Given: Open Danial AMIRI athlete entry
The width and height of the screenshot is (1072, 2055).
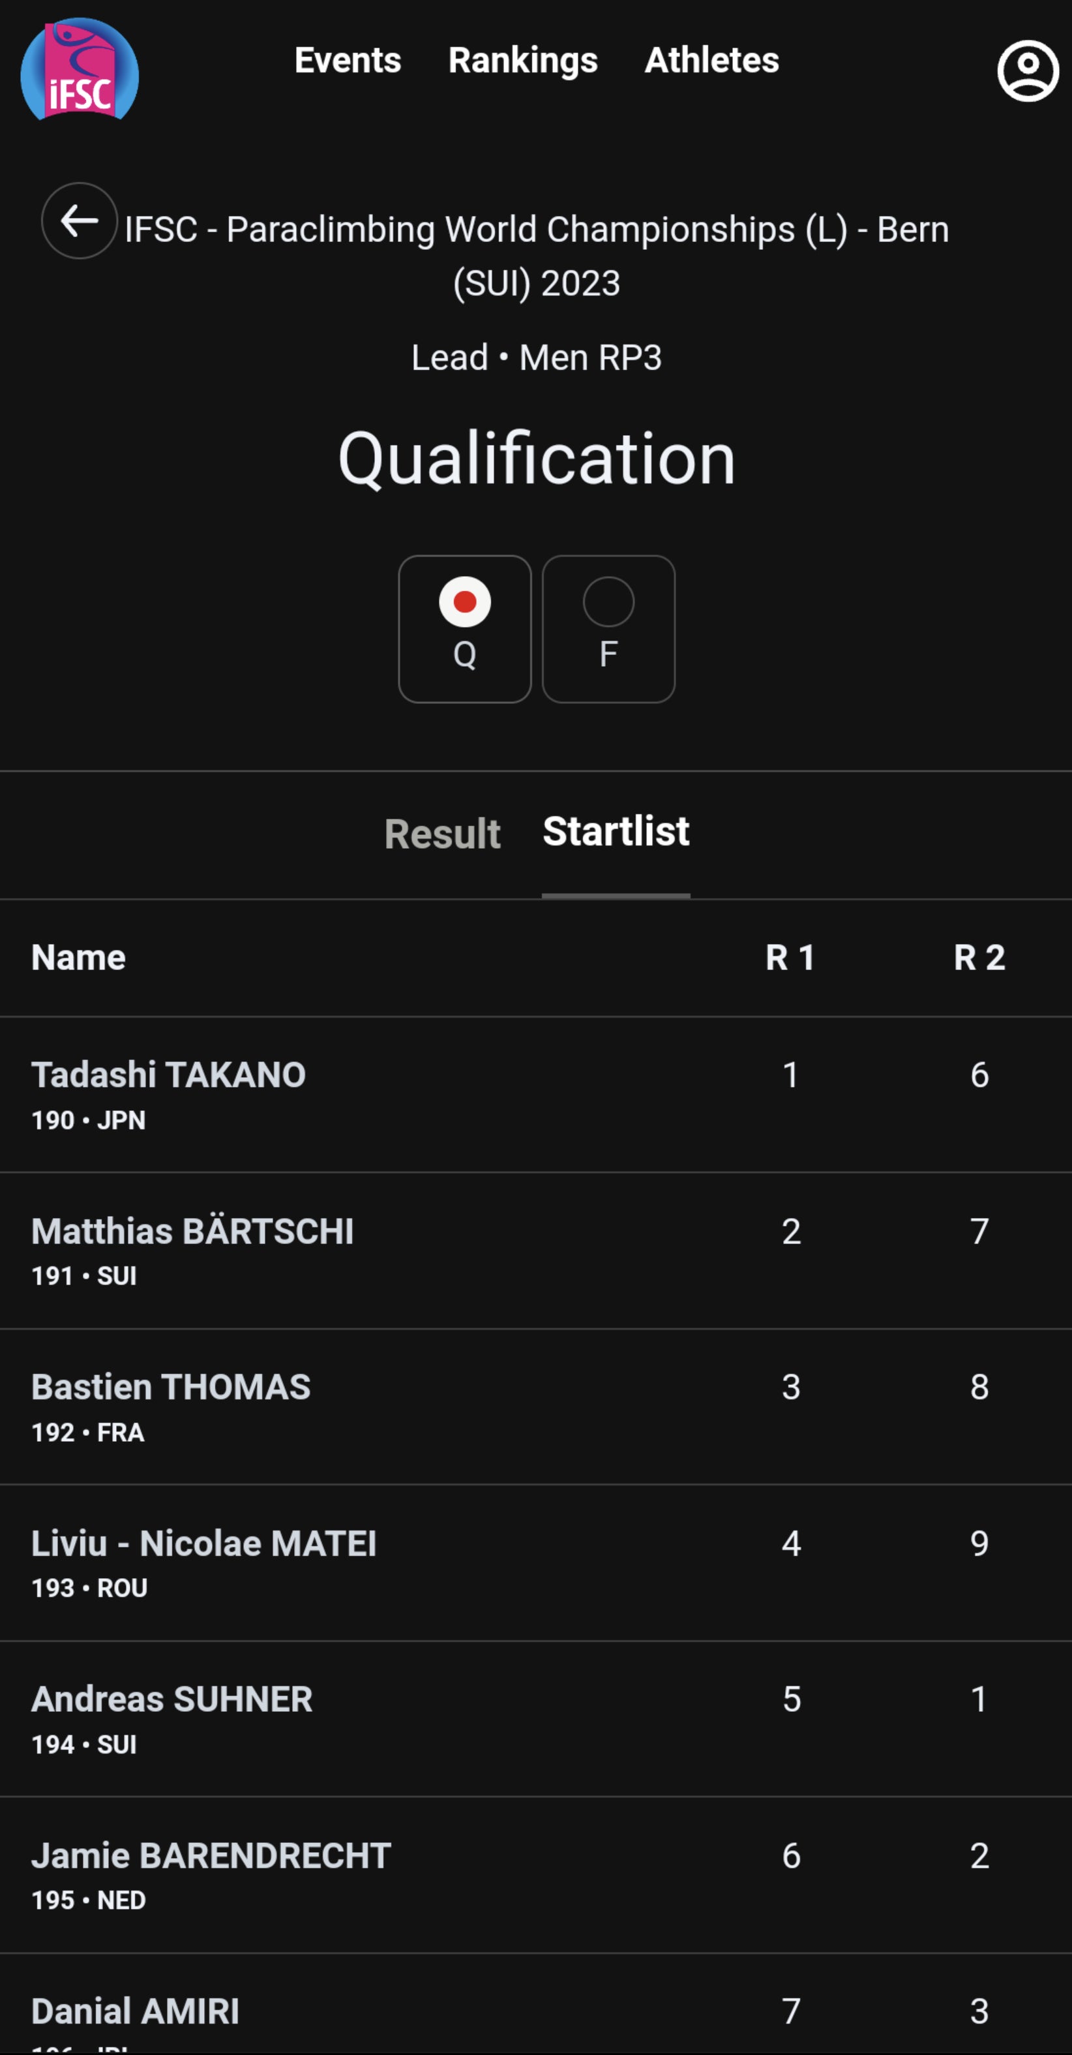Looking at the screenshot, I should (135, 2011).
